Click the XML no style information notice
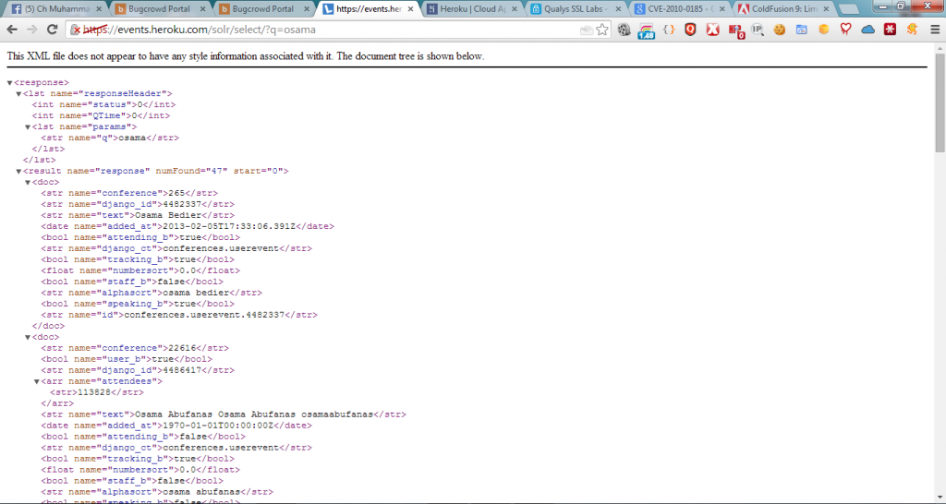 pyautogui.click(x=245, y=56)
